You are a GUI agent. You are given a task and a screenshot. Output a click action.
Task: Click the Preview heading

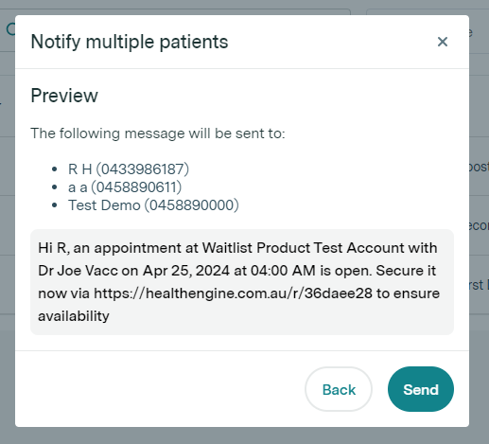point(64,96)
